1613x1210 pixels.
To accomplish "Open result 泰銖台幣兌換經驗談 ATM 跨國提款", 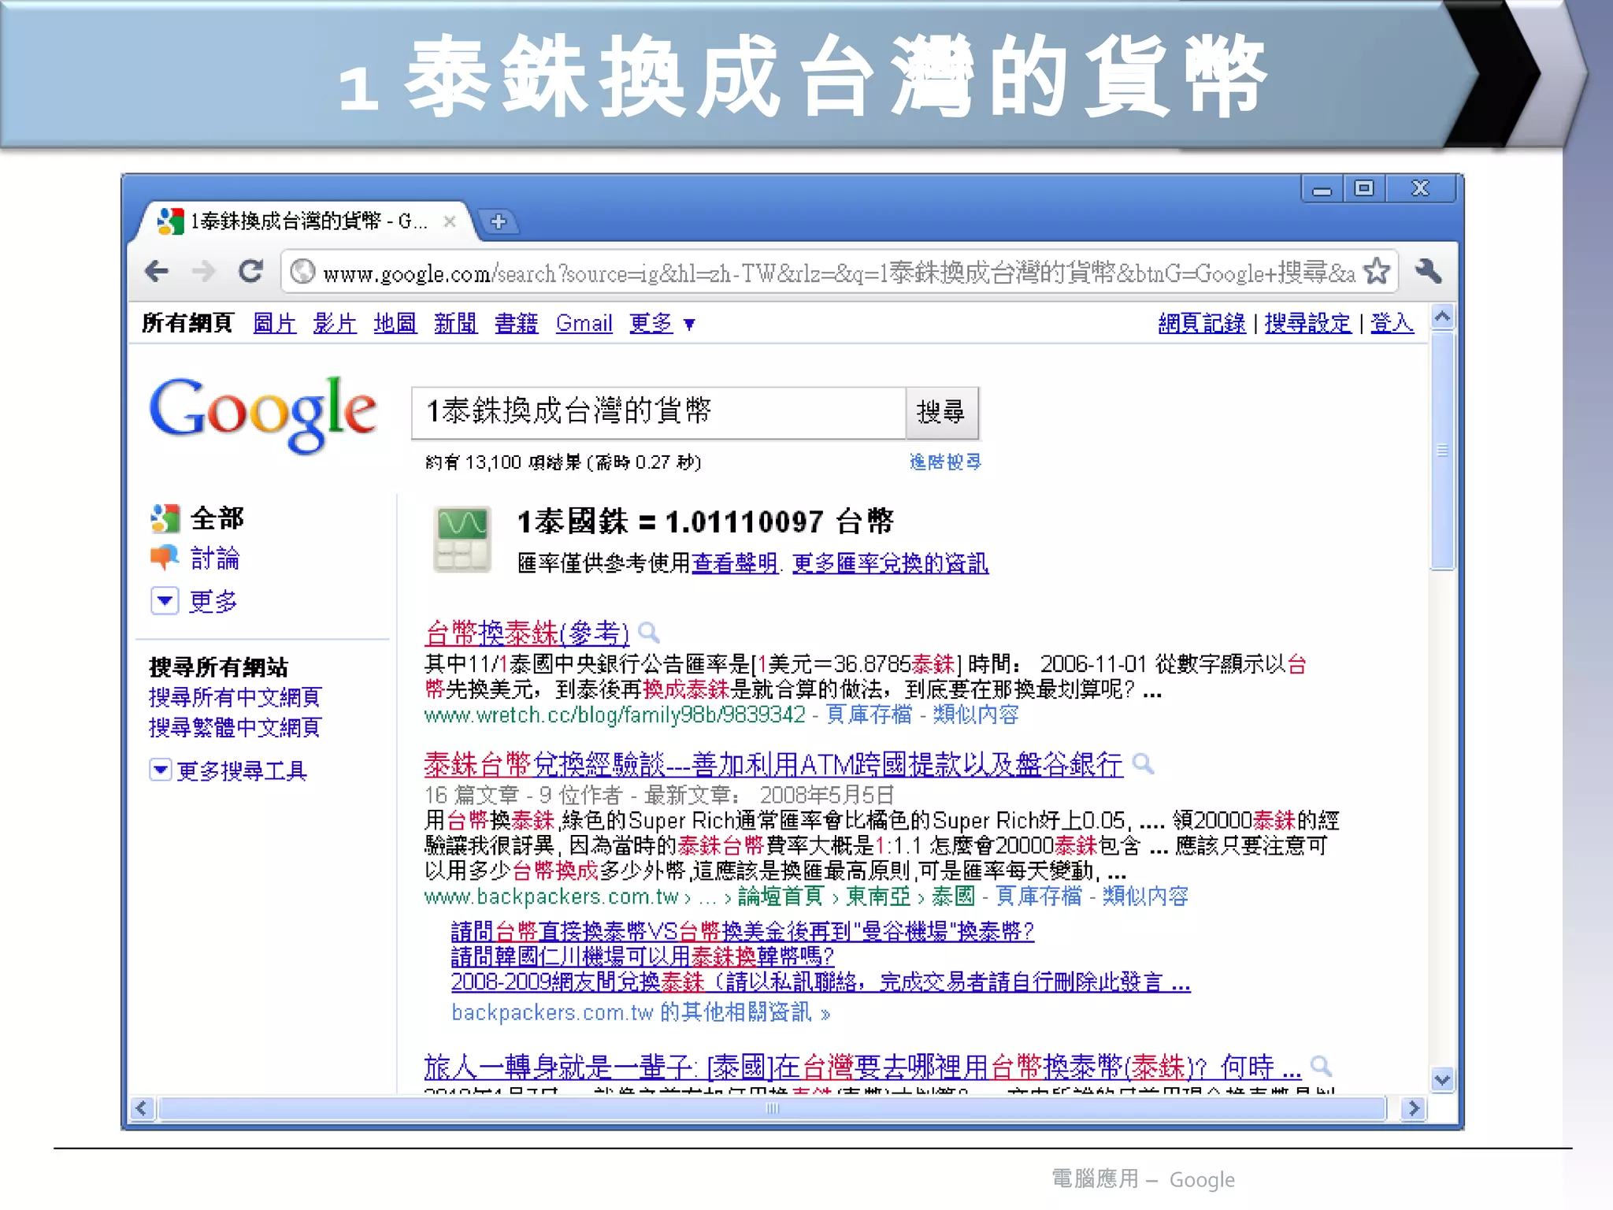I will point(773,764).
